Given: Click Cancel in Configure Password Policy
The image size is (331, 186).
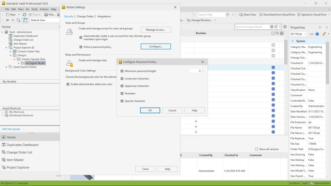Looking at the screenshot, I should click(x=172, y=111).
